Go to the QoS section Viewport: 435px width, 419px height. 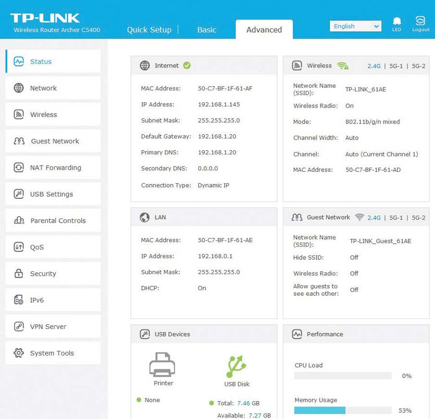coord(53,247)
